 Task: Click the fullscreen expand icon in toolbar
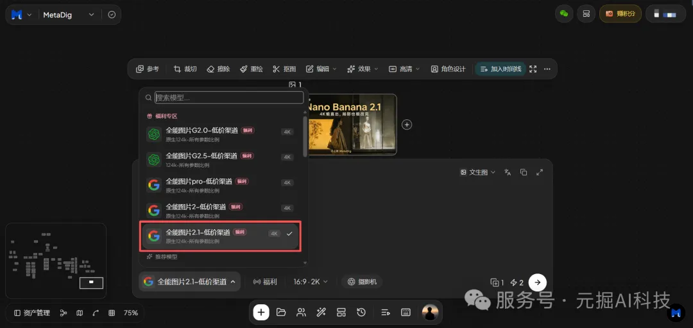(533, 69)
